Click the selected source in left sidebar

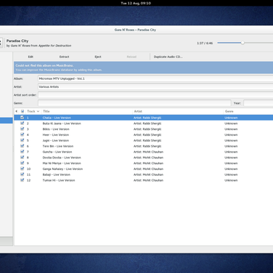7,121
